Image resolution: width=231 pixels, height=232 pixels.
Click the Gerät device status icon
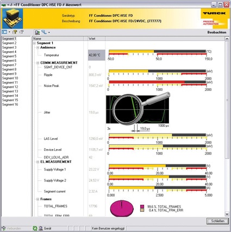pyautogui.click(x=41, y=228)
